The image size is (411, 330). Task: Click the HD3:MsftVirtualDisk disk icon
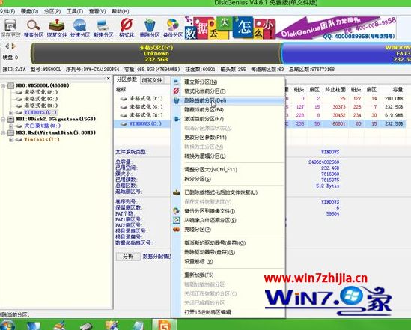(x=11, y=132)
